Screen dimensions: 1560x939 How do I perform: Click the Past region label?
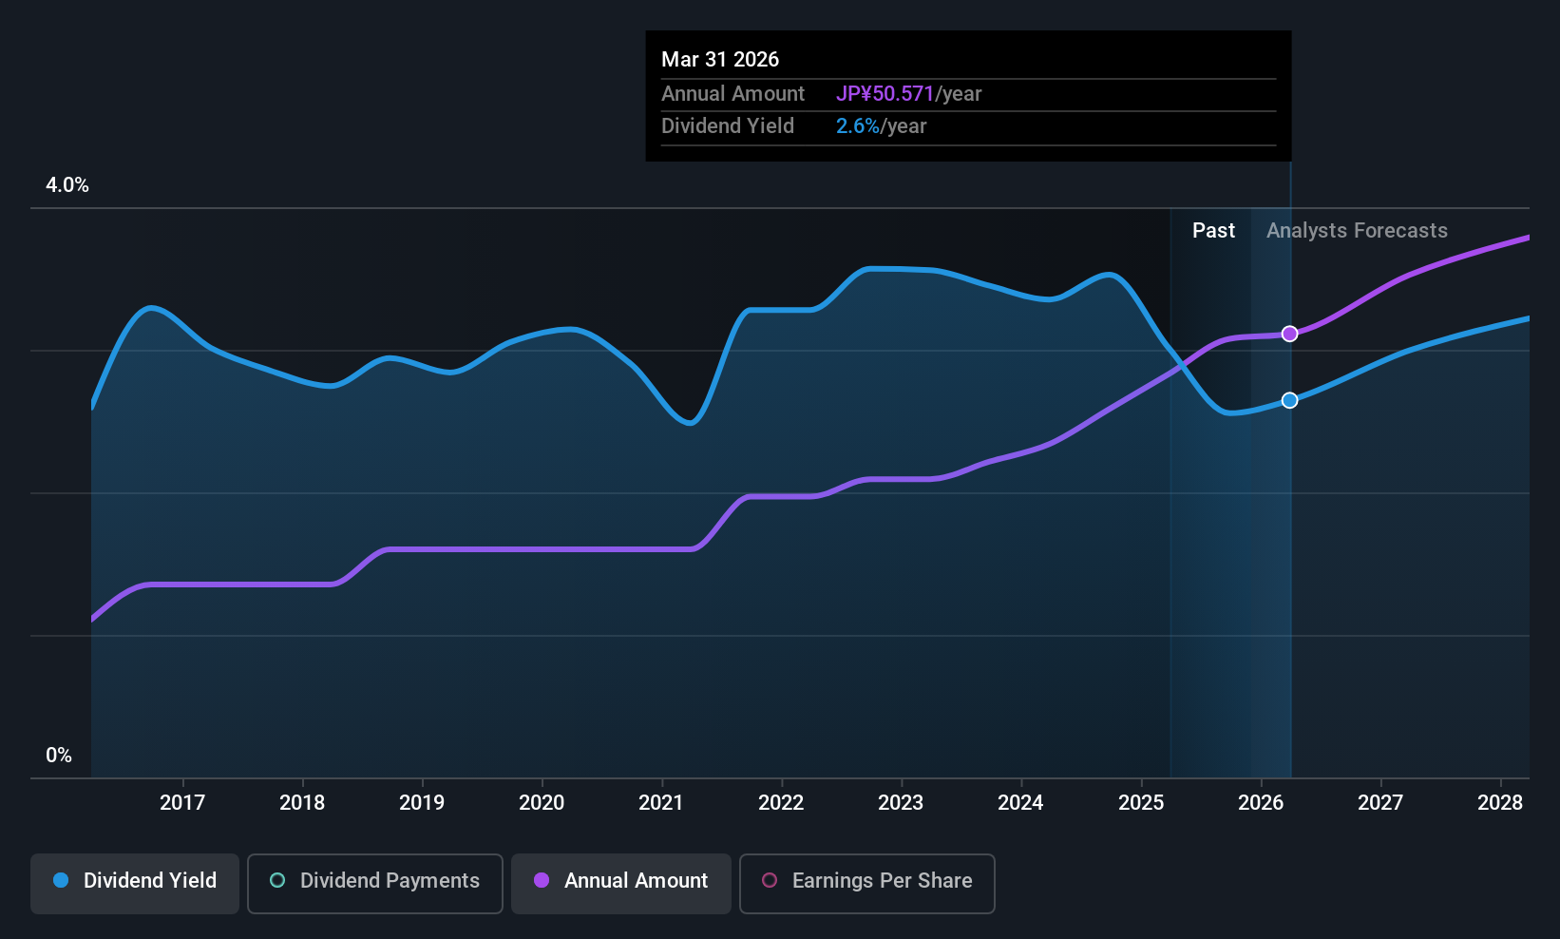(1213, 231)
